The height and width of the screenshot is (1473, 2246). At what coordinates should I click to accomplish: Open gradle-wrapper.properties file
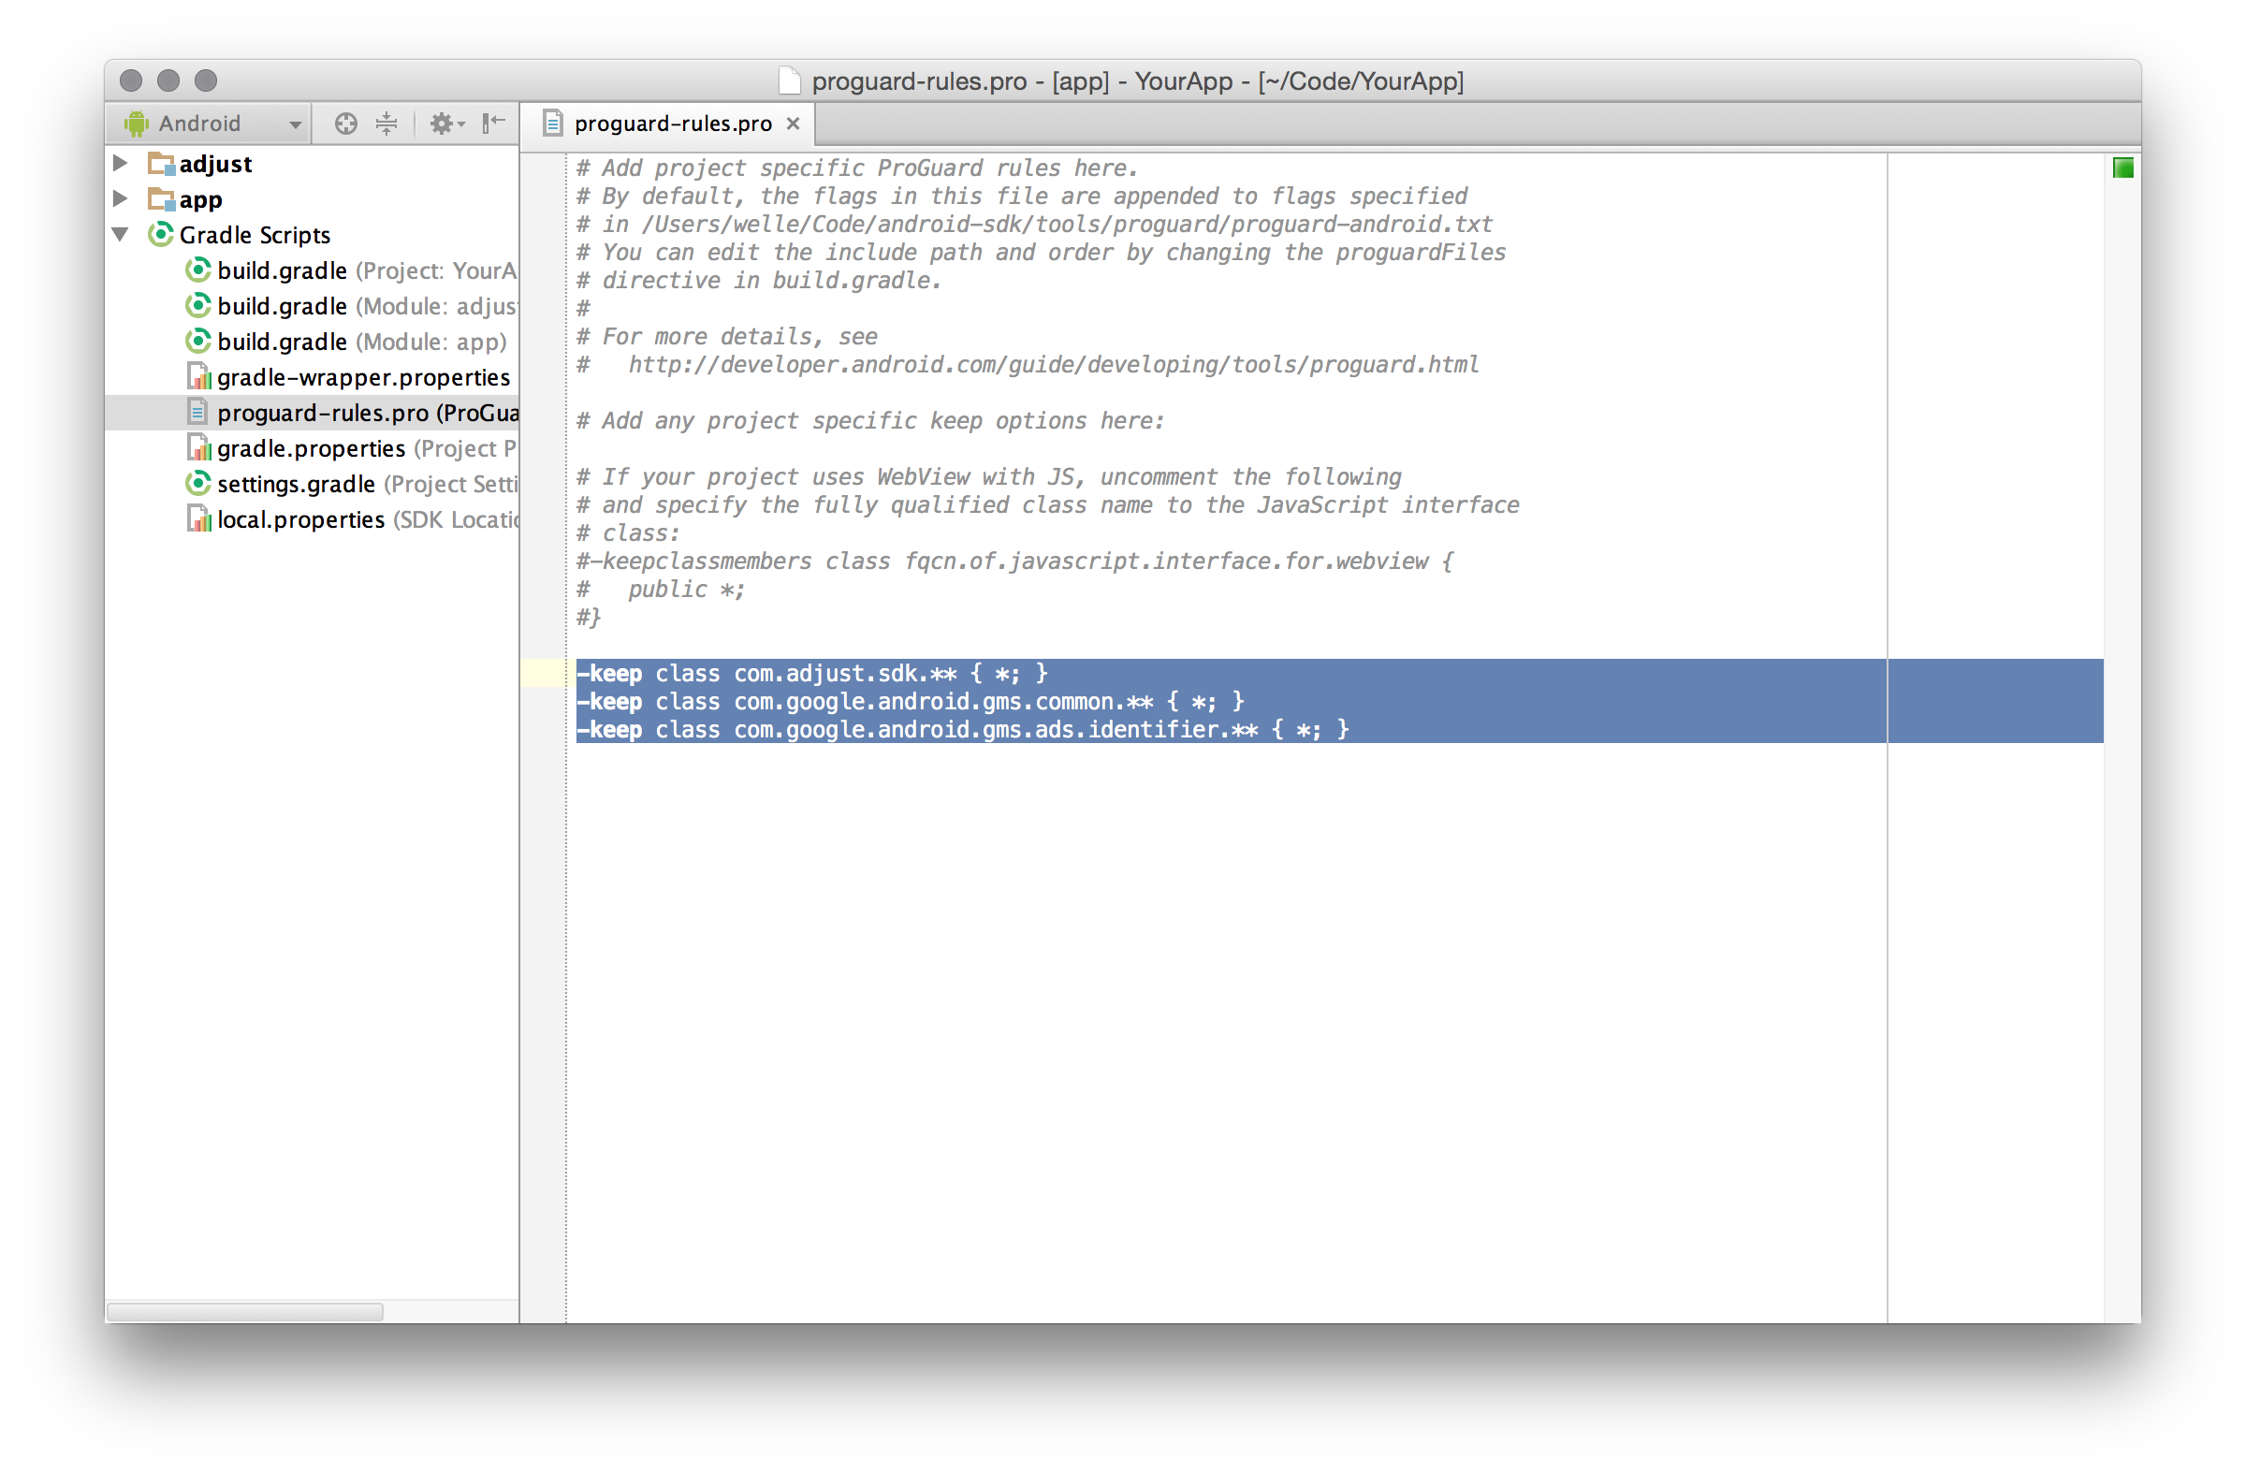pos(362,377)
